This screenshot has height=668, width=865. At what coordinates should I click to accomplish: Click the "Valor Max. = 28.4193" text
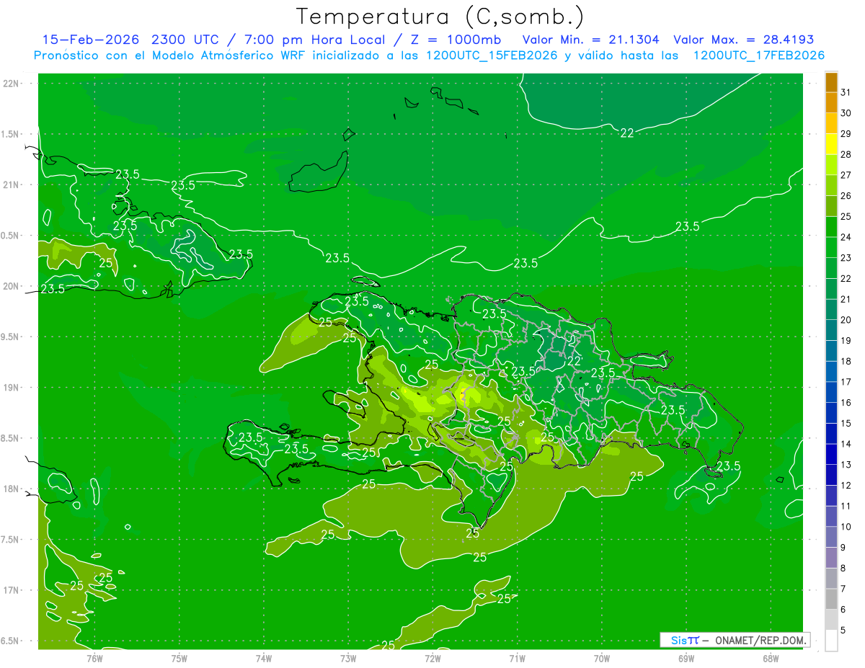pos(744,40)
